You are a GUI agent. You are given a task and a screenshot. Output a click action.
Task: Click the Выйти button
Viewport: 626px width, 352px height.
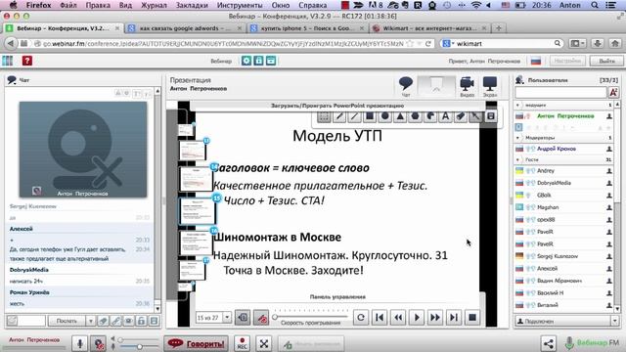click(606, 61)
